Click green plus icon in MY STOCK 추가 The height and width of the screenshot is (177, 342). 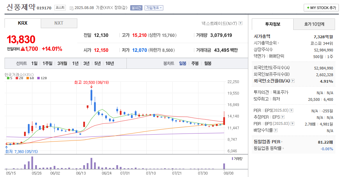coord(308,8)
